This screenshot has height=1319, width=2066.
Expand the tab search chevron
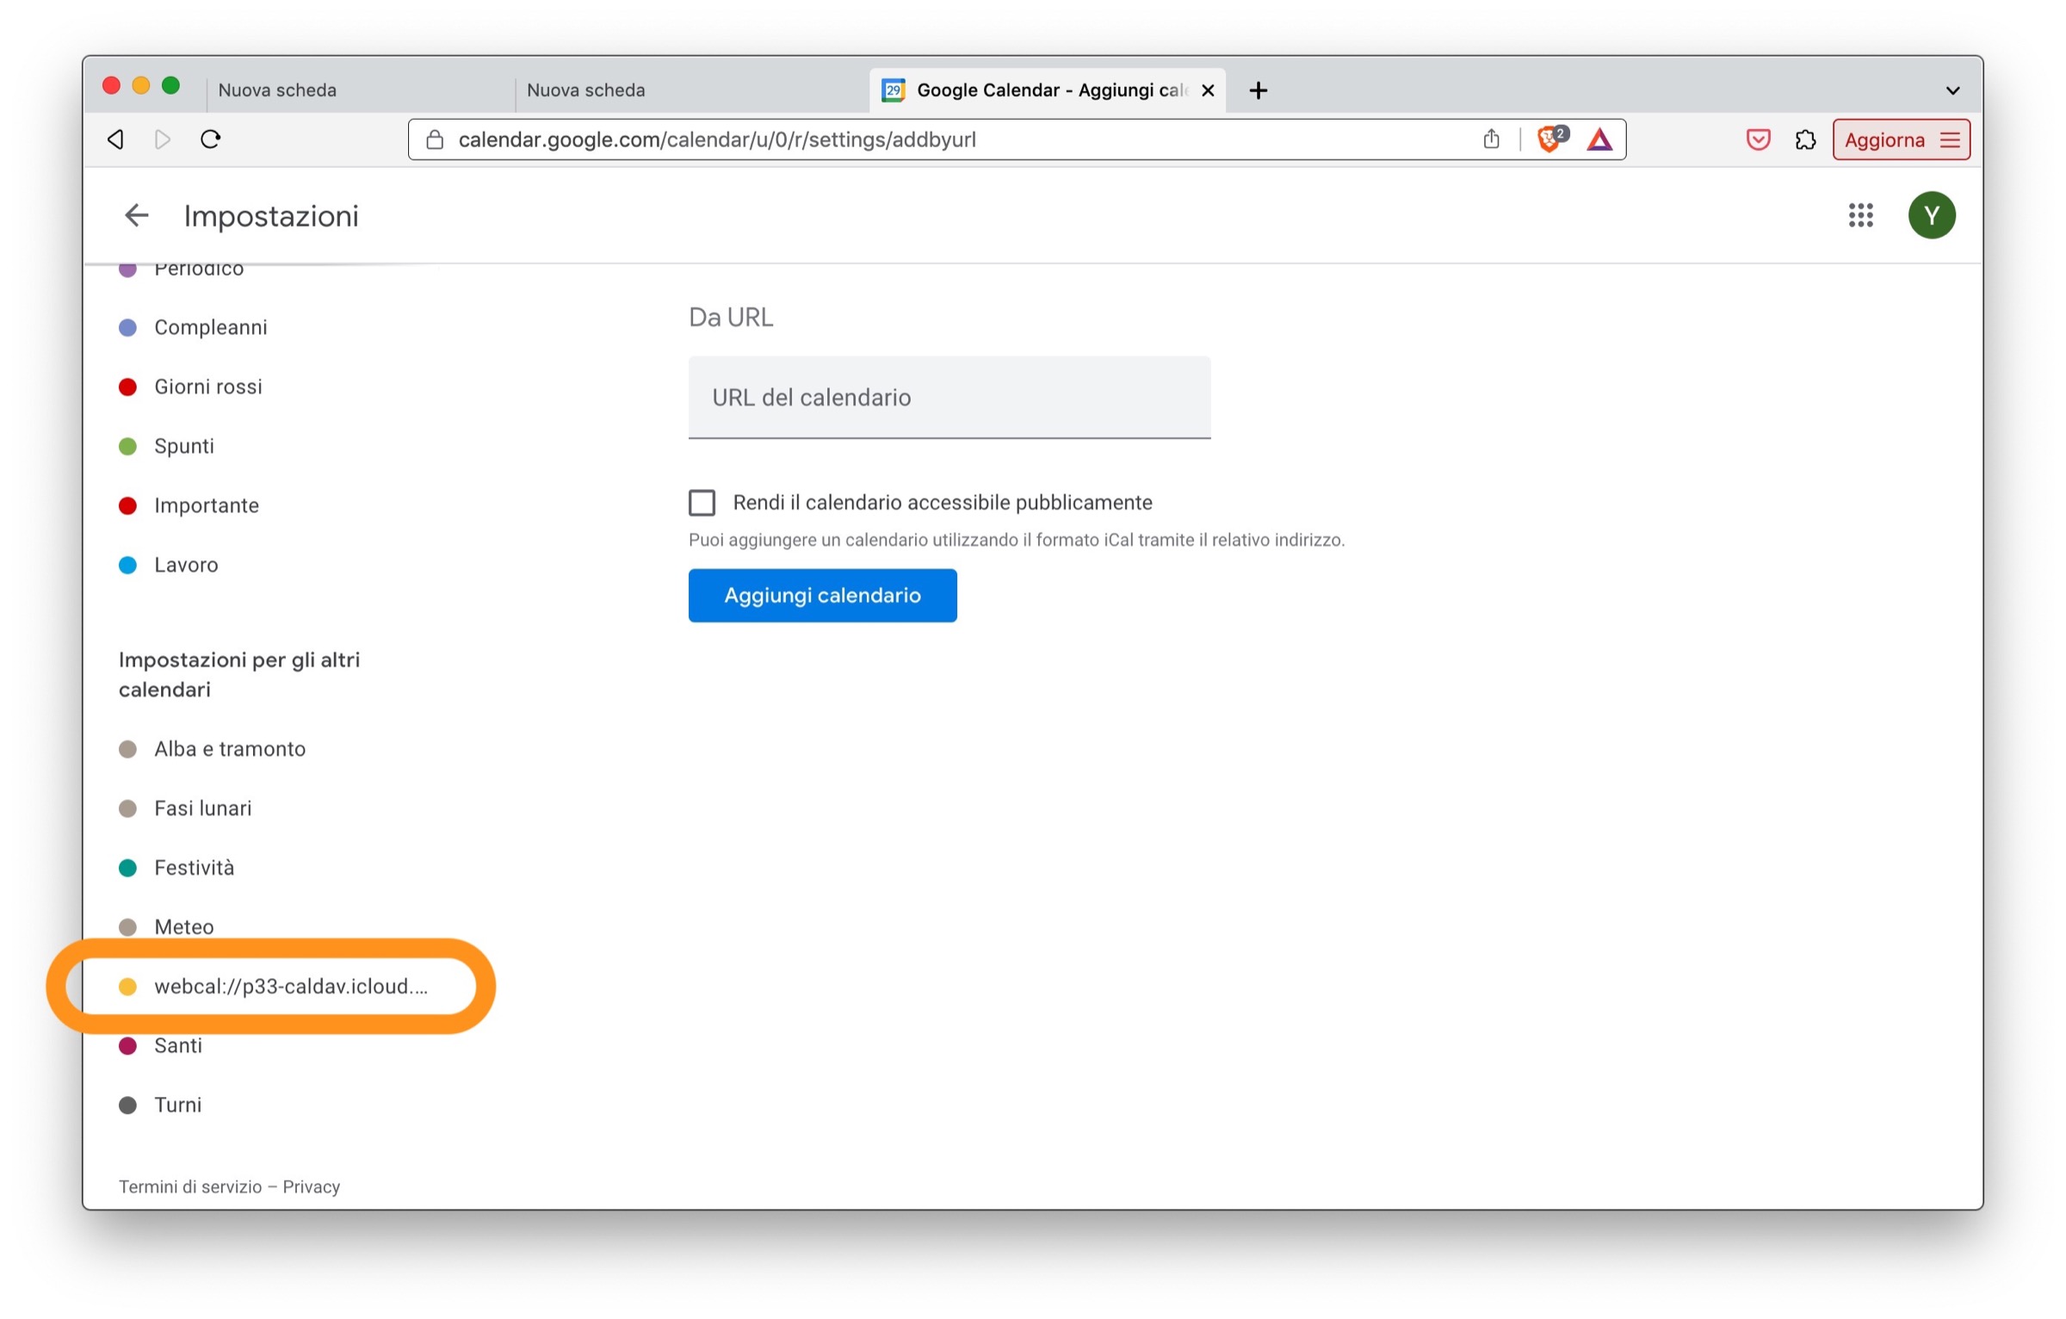tap(1952, 90)
